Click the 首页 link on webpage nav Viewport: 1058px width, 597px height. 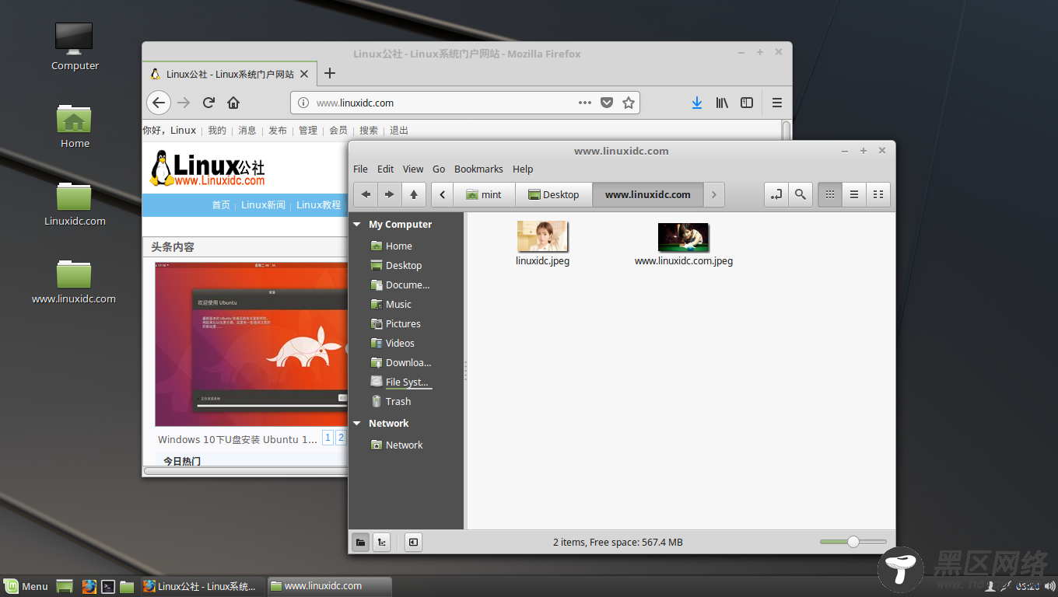tap(221, 205)
